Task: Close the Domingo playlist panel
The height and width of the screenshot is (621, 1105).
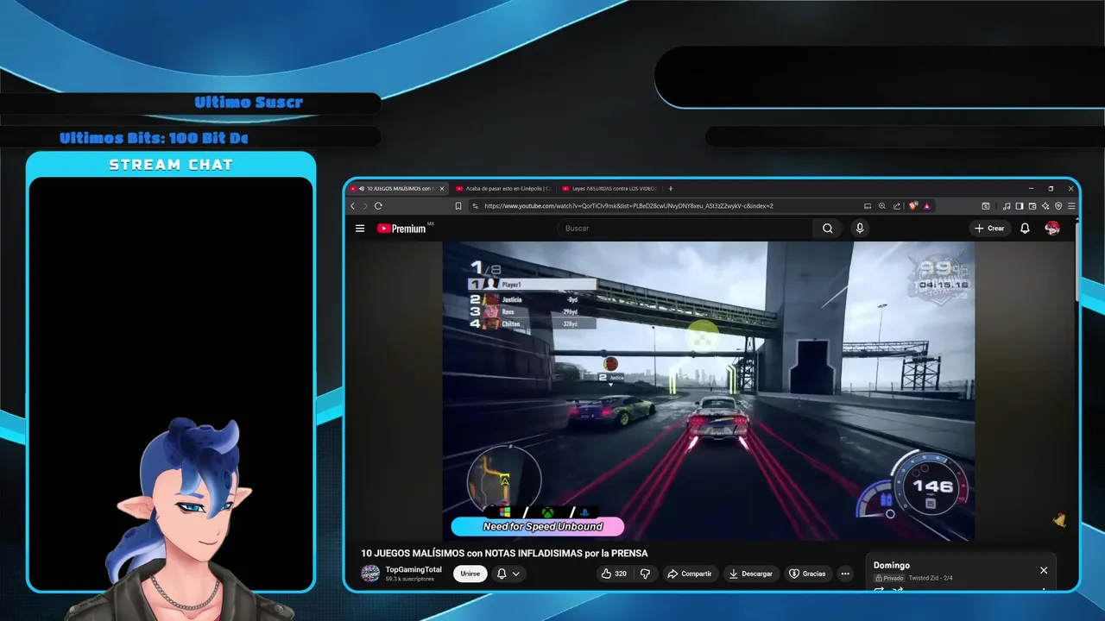Action: coord(1043,570)
